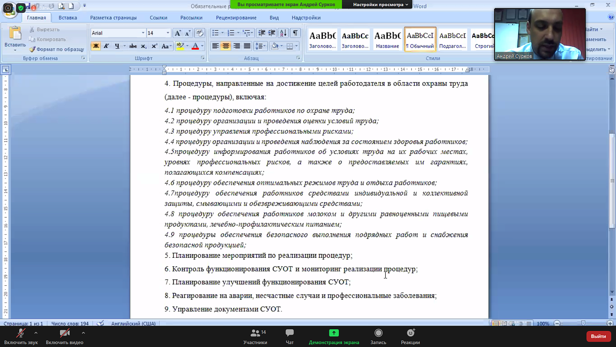Open the Вид ribbon tab
This screenshot has width=616, height=347.
(x=274, y=18)
